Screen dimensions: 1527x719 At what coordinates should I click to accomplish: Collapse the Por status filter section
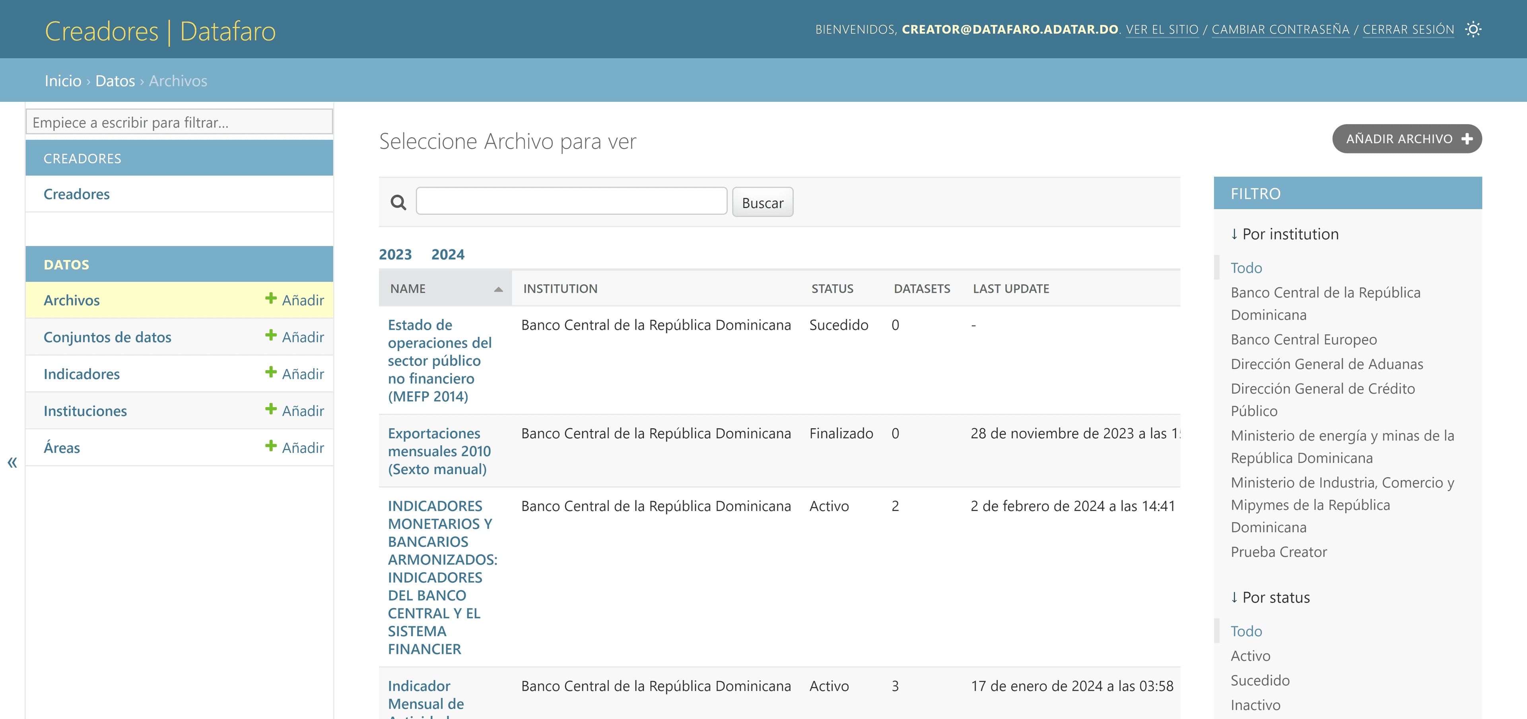(1271, 597)
